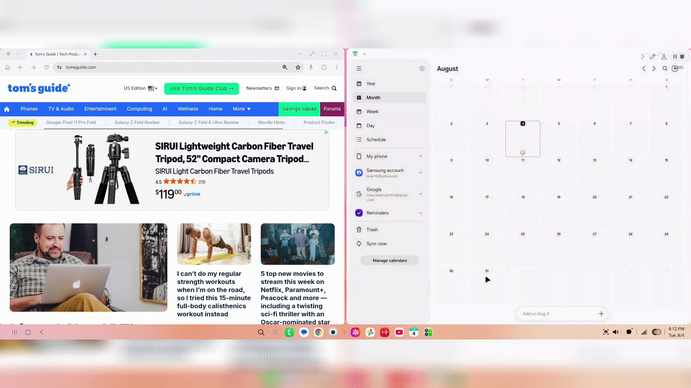Open the apps grid in taskbar

tap(275, 332)
